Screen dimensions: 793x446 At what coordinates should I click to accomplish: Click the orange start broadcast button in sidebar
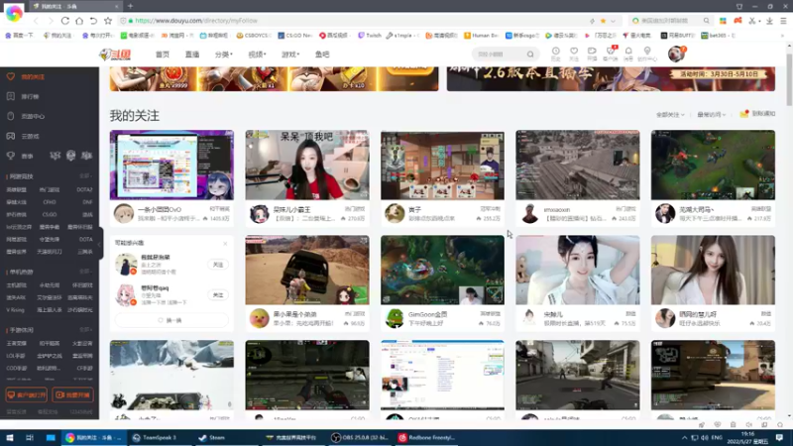click(x=72, y=394)
